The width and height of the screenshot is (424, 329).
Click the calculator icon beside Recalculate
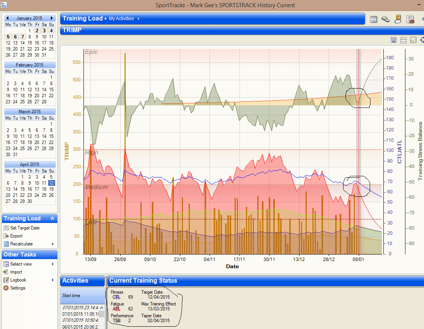pos(6,244)
